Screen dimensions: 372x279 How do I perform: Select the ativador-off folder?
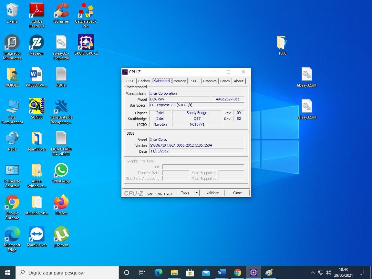(37, 205)
